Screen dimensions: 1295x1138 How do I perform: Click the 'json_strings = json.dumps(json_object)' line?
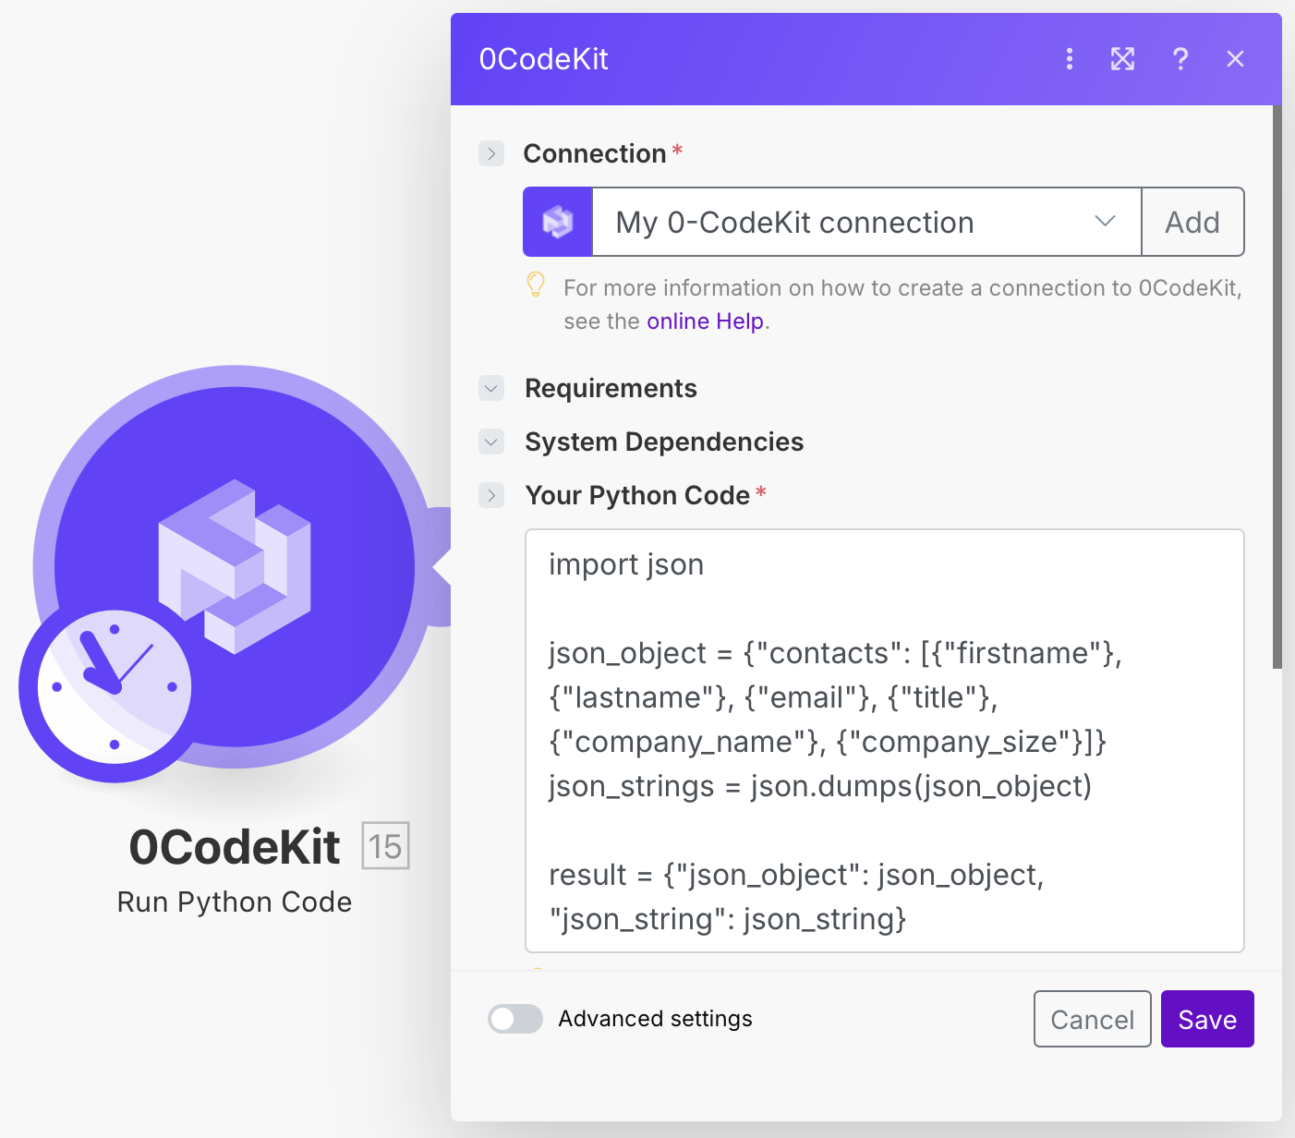point(820,786)
